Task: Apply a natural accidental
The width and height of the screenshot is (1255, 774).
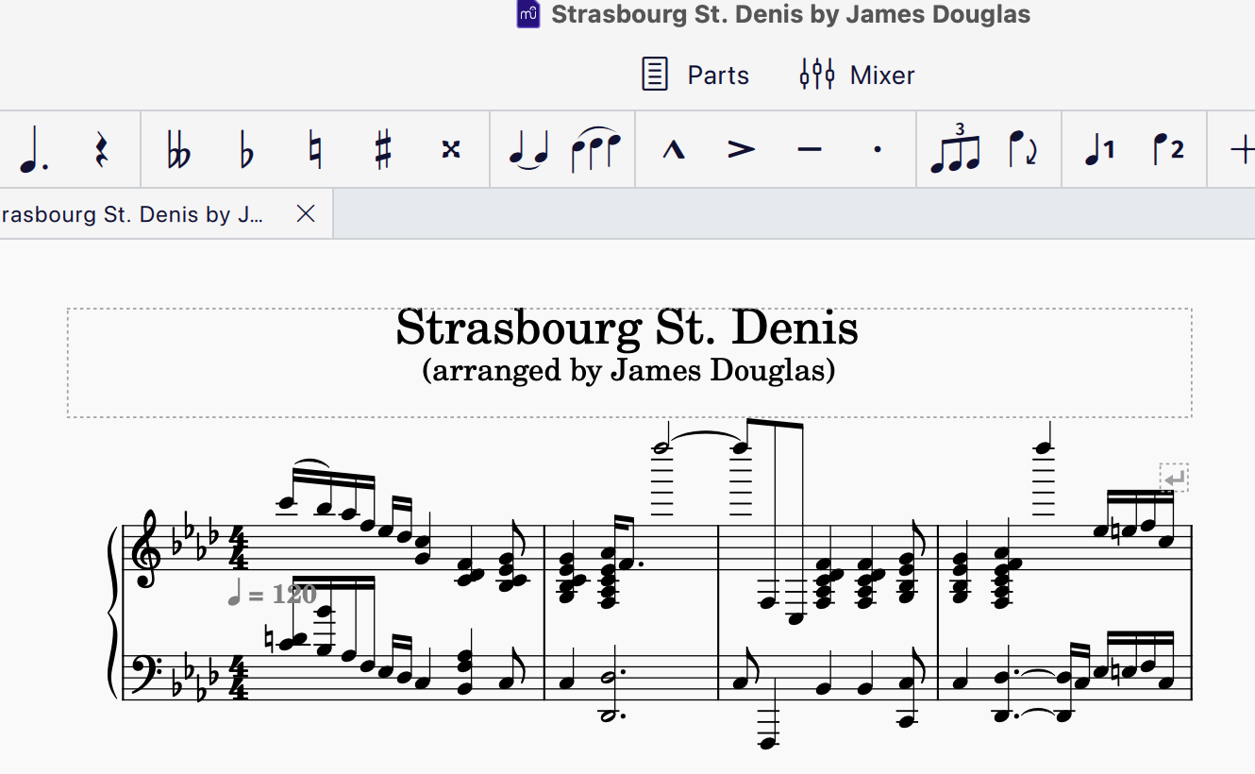Action: coord(313,149)
